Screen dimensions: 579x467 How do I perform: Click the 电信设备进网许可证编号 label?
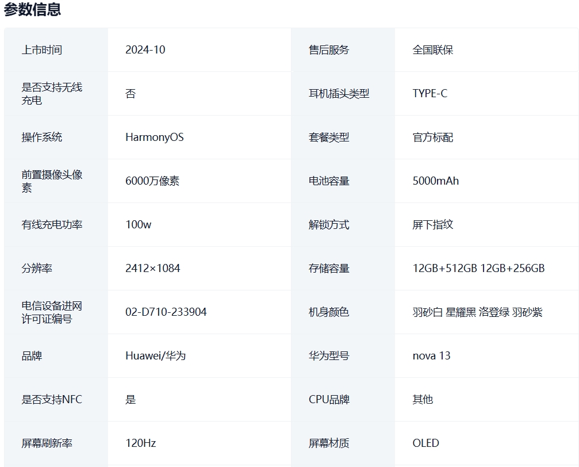coord(52,312)
